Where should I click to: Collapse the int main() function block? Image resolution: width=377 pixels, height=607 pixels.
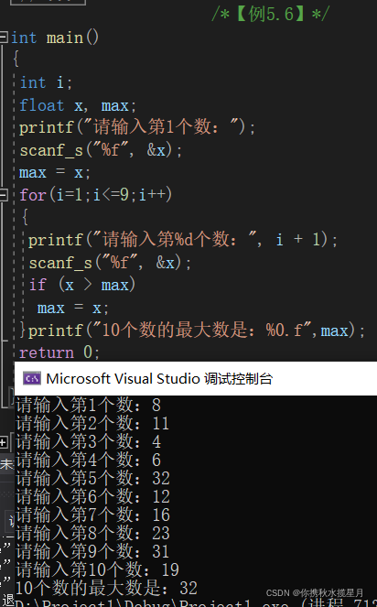click(3, 38)
